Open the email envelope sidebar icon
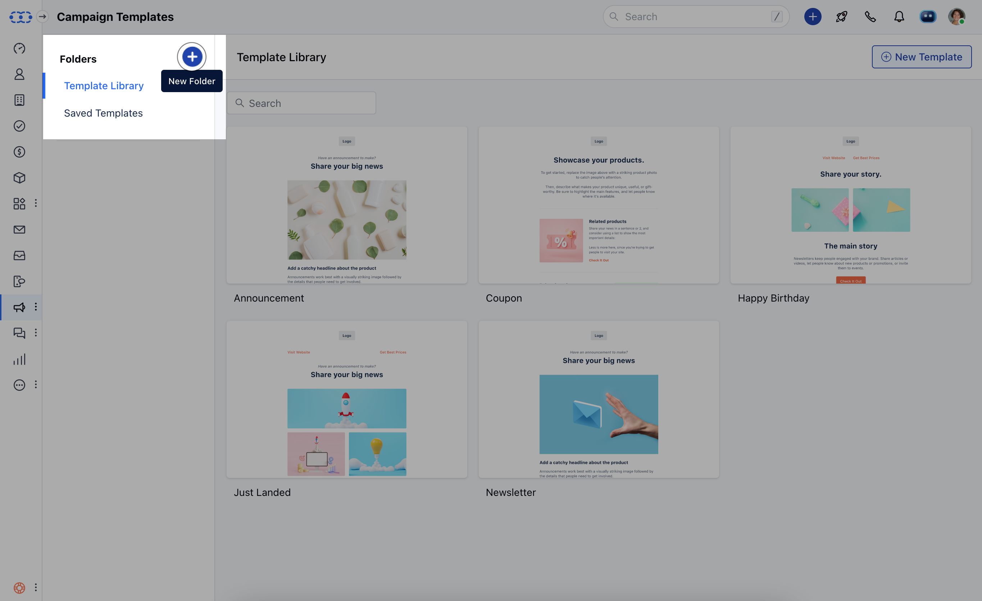This screenshot has width=982, height=601. point(19,229)
